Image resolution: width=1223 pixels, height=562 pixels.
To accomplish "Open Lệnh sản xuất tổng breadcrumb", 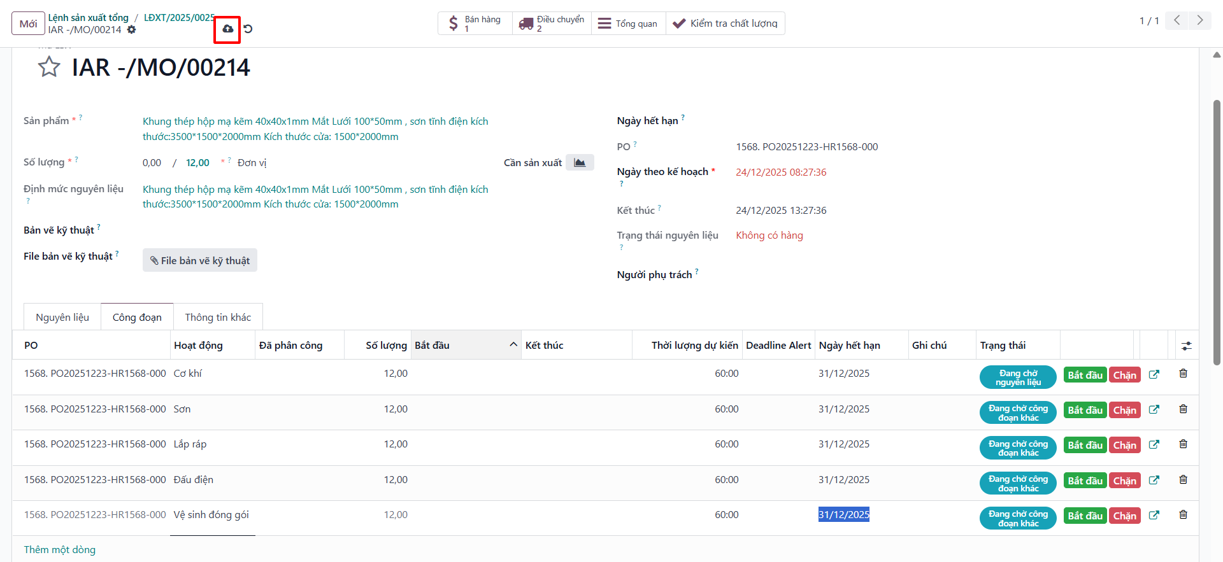I will [x=89, y=18].
